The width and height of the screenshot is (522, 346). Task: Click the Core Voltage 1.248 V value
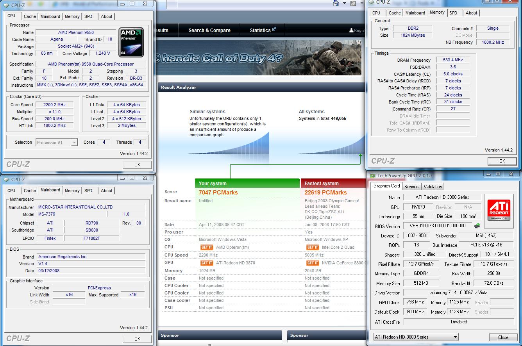[x=103, y=54]
